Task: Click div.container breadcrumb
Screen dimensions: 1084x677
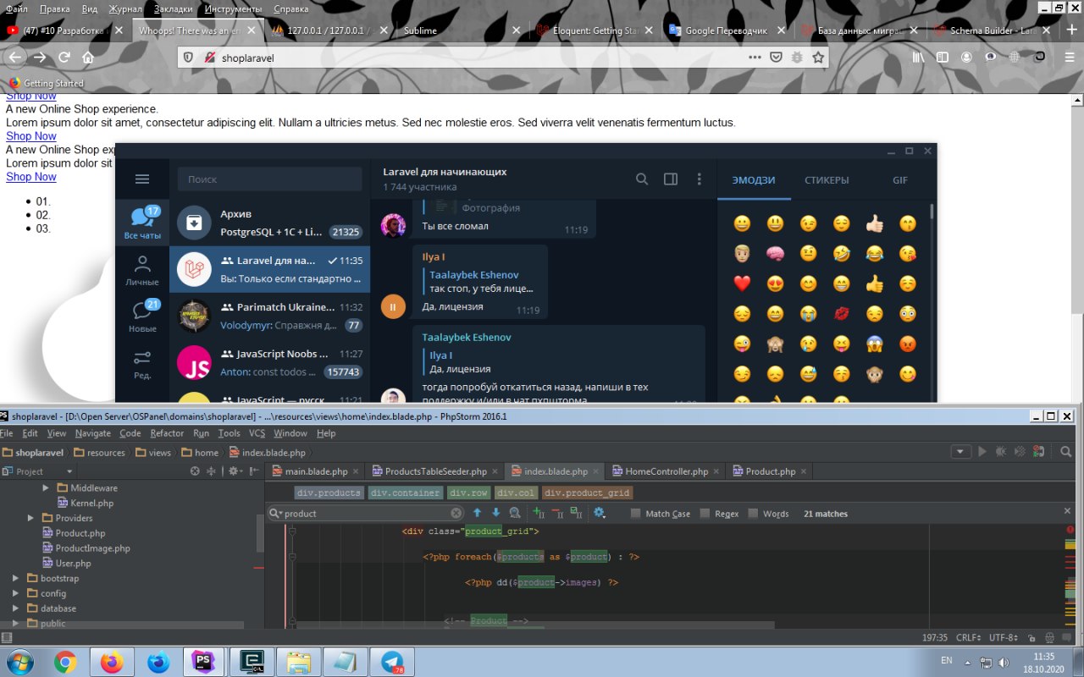Action: (x=406, y=493)
